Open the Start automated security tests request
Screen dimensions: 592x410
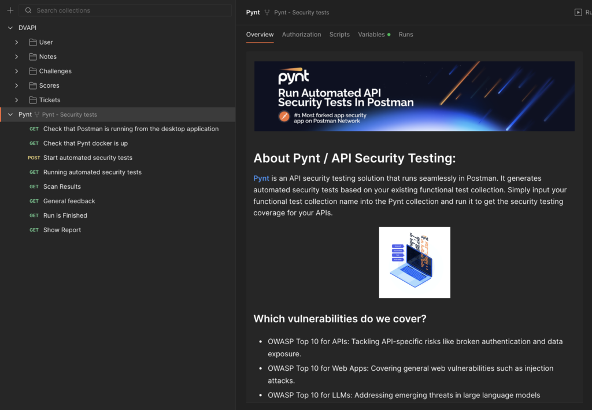pyautogui.click(x=88, y=158)
